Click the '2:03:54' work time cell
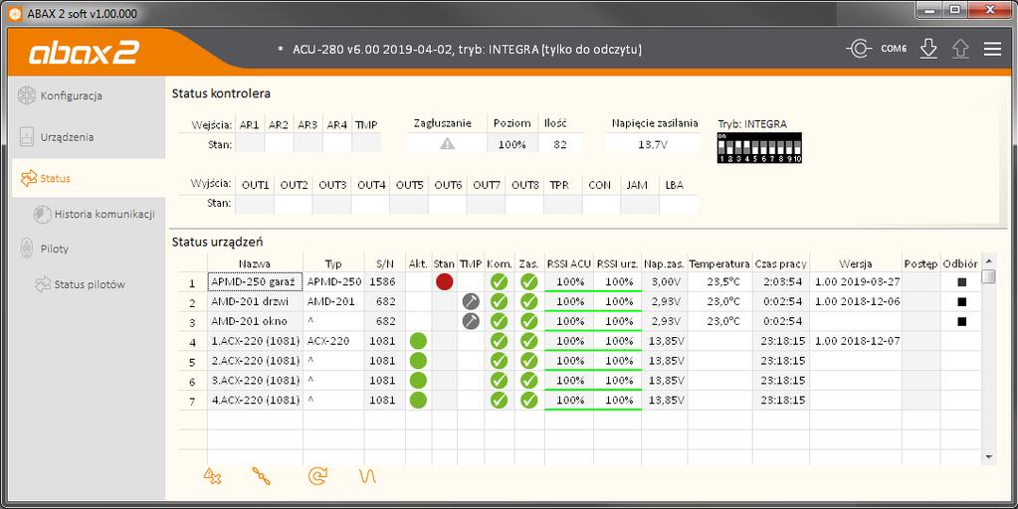This screenshot has height=509, width=1018. pyautogui.click(x=782, y=282)
